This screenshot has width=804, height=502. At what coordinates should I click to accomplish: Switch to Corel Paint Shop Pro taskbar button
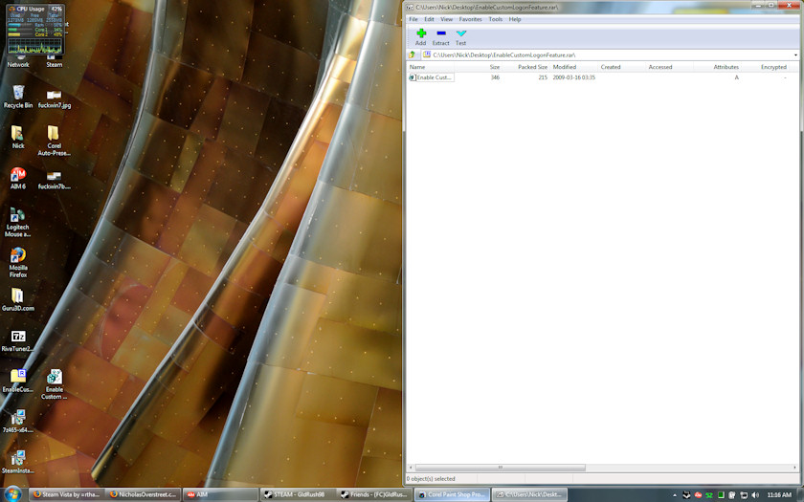point(452,495)
